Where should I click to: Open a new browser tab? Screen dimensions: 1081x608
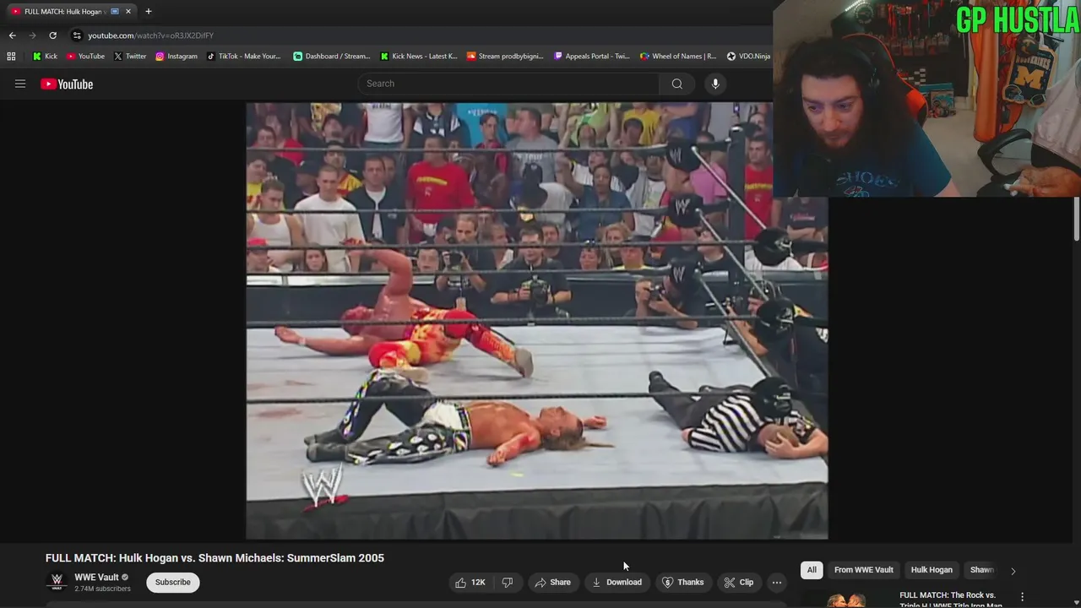149,11
